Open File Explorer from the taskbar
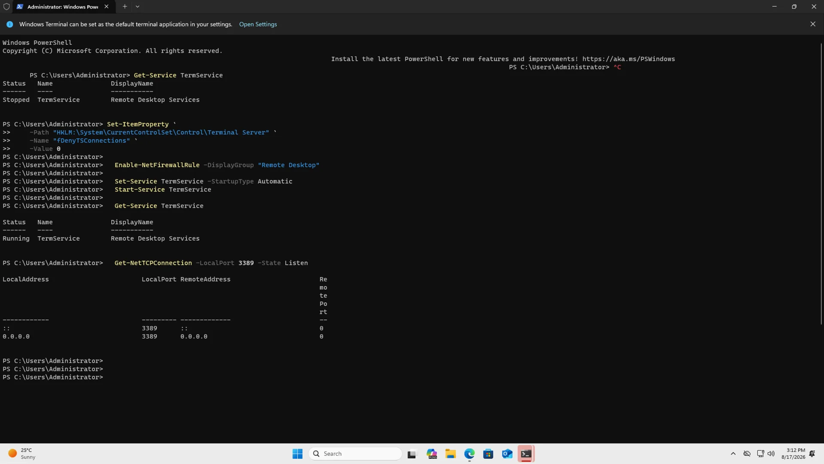The image size is (824, 464). [x=450, y=454]
